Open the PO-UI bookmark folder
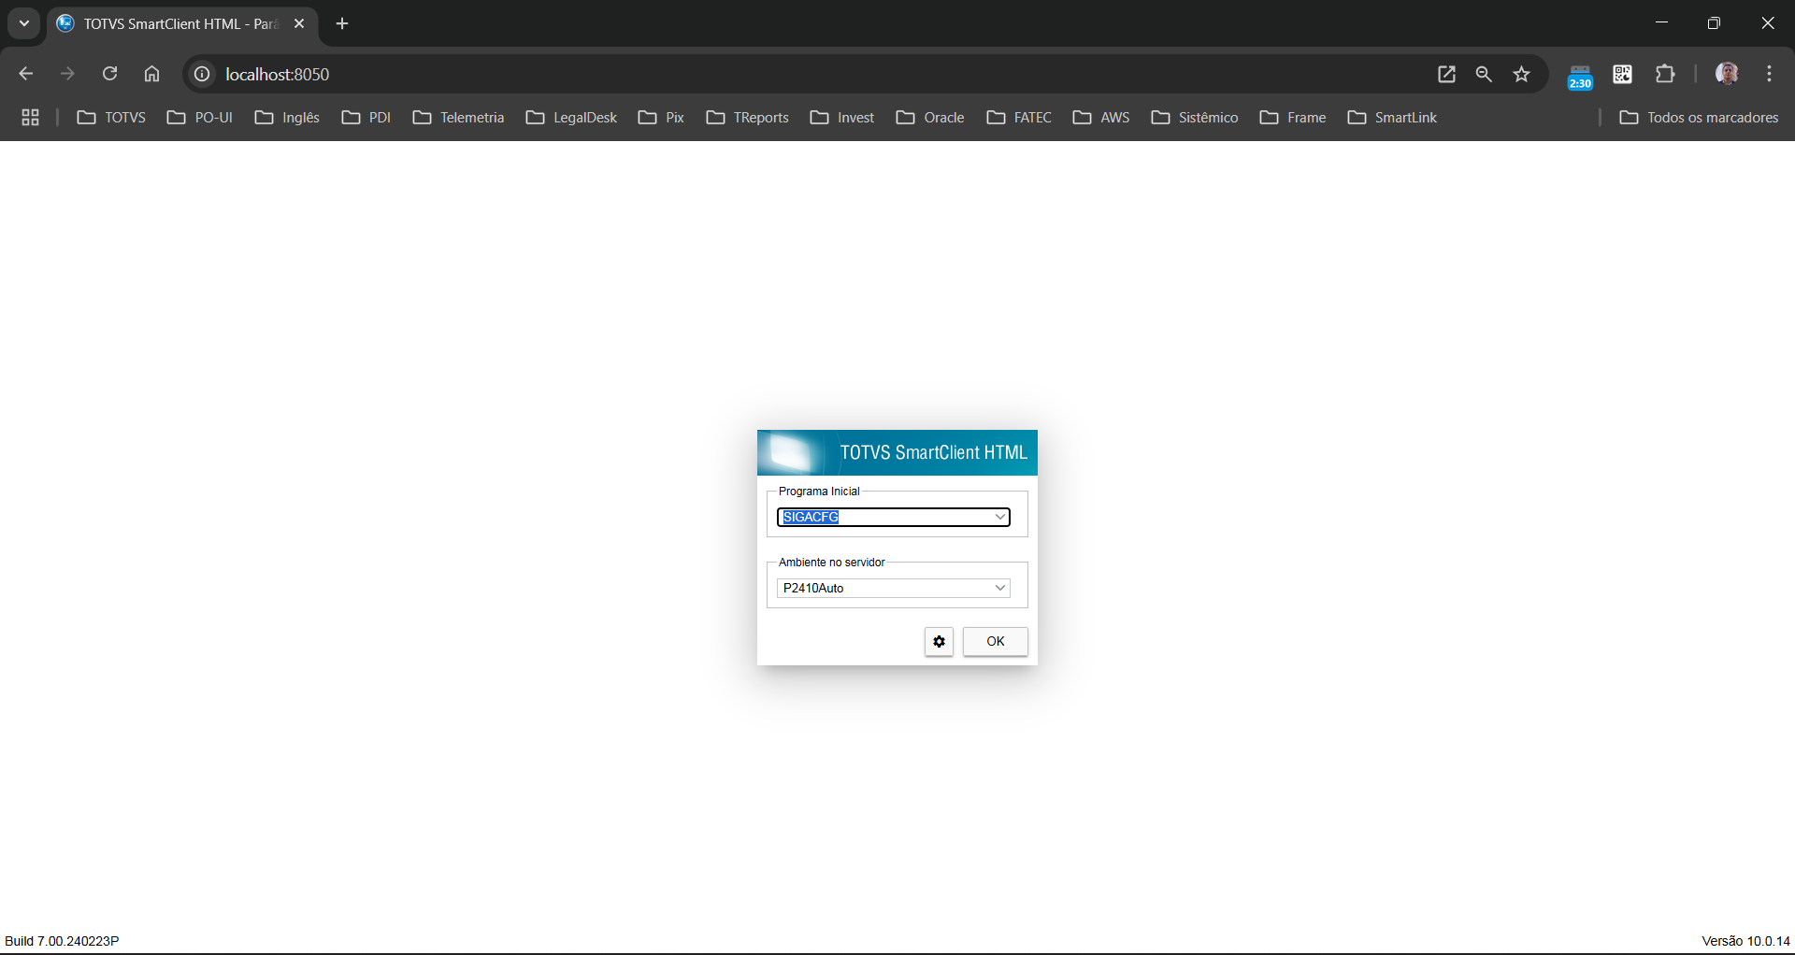 pyautogui.click(x=200, y=117)
